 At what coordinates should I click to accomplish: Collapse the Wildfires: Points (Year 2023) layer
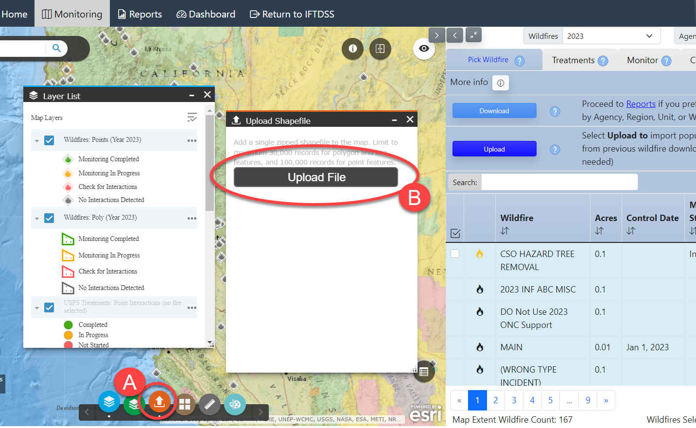click(37, 141)
